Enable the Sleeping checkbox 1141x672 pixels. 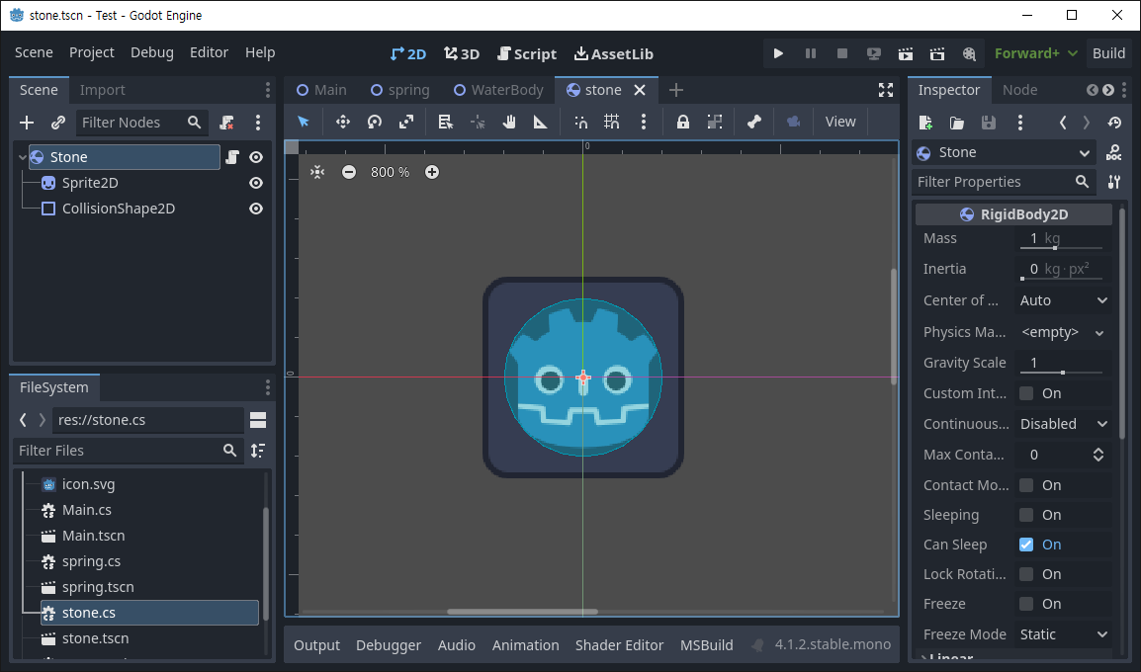tap(1026, 515)
